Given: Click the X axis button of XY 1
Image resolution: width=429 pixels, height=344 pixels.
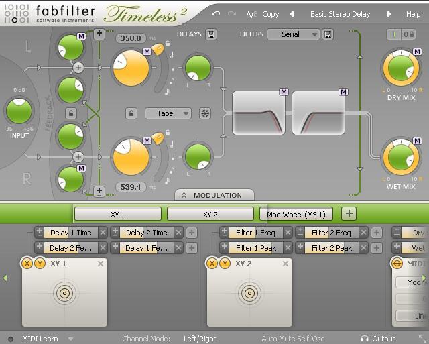Looking at the screenshot, I should click(27, 264).
